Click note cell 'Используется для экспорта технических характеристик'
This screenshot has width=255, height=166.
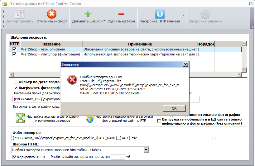pos(140,54)
